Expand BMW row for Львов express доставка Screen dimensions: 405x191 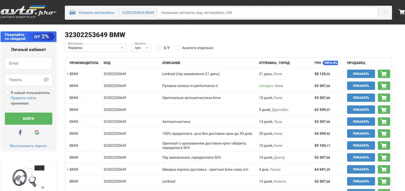[x=68, y=169]
